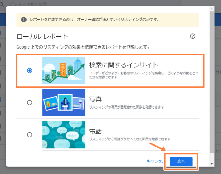
Task: Click the search magnifier icon behind dialog
Action: [x=2, y=4]
